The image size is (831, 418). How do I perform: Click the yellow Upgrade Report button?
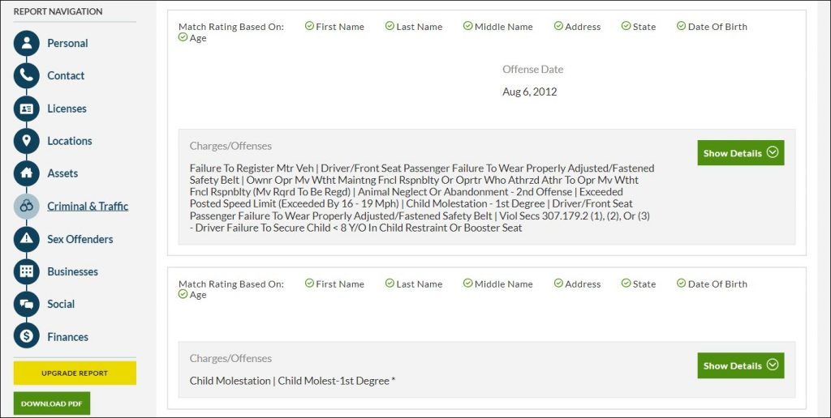(75, 373)
